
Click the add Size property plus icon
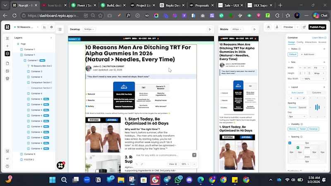324,62
